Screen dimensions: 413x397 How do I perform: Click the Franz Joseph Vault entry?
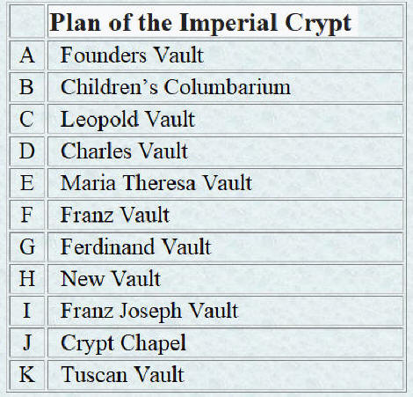click(x=149, y=311)
